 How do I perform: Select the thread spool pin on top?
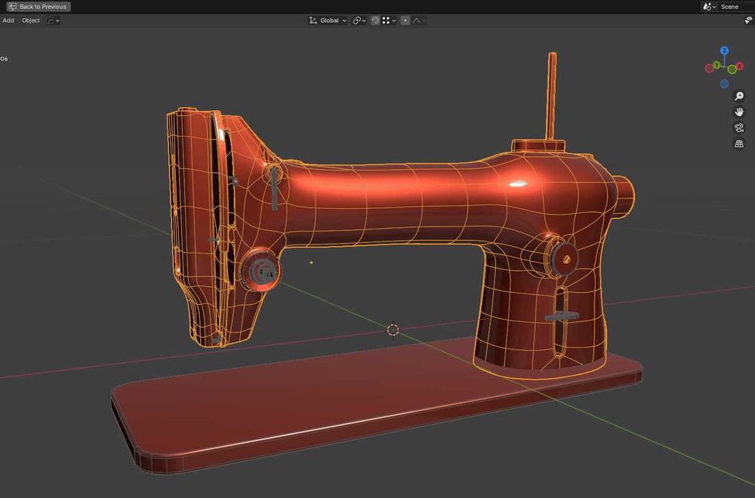[x=552, y=97]
